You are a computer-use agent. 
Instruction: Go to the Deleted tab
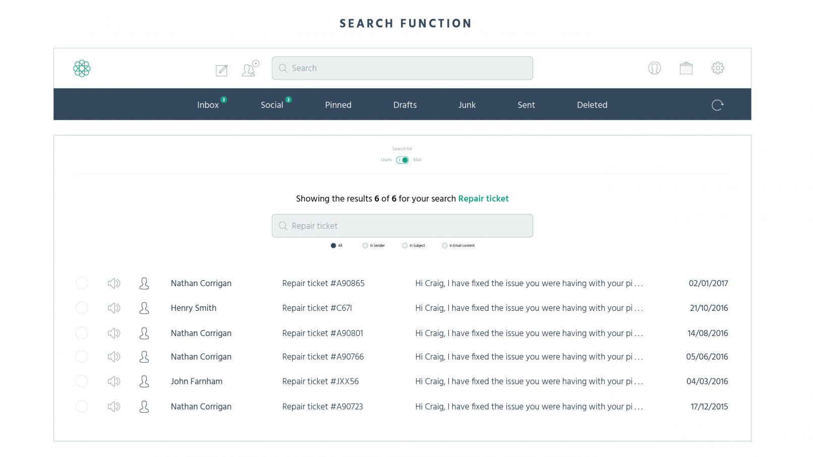click(592, 105)
